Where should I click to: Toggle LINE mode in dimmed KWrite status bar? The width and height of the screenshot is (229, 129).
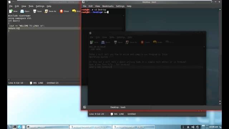[121, 114]
